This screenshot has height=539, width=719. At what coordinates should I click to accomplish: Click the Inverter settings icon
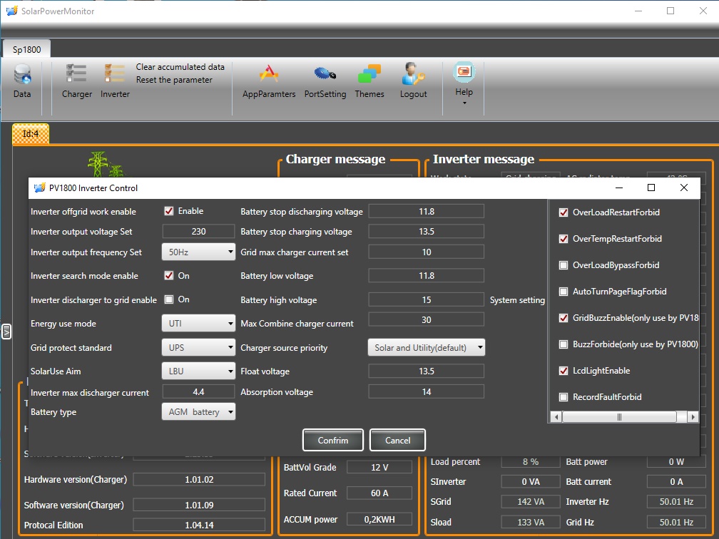(x=115, y=74)
